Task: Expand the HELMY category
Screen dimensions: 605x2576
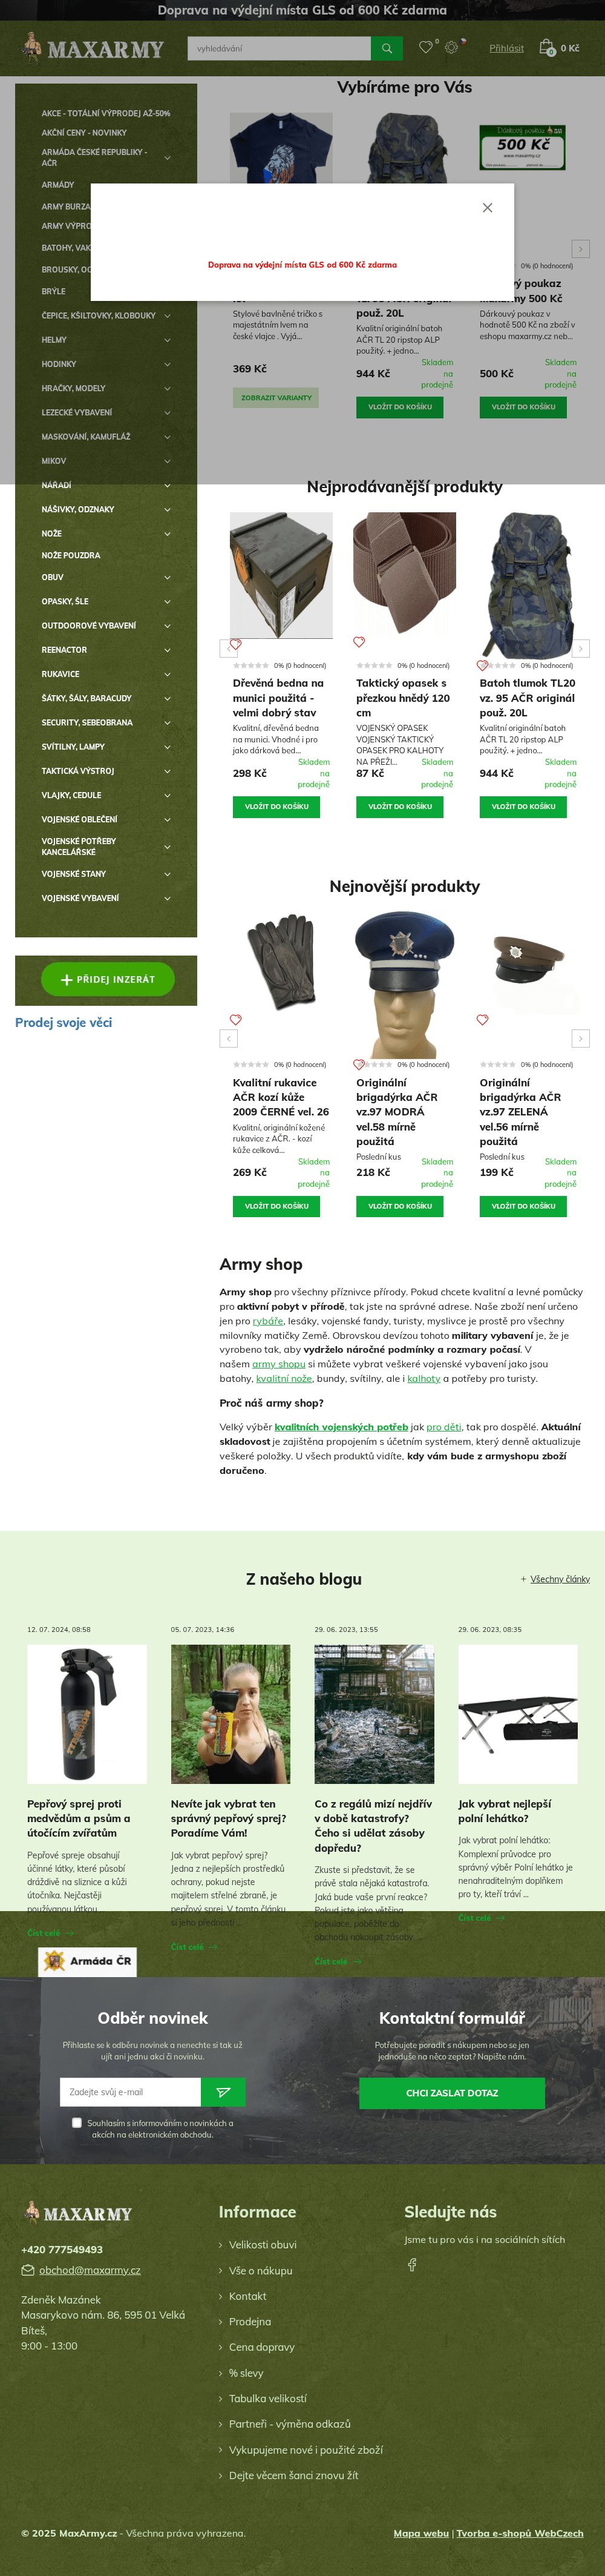Action: (167, 340)
